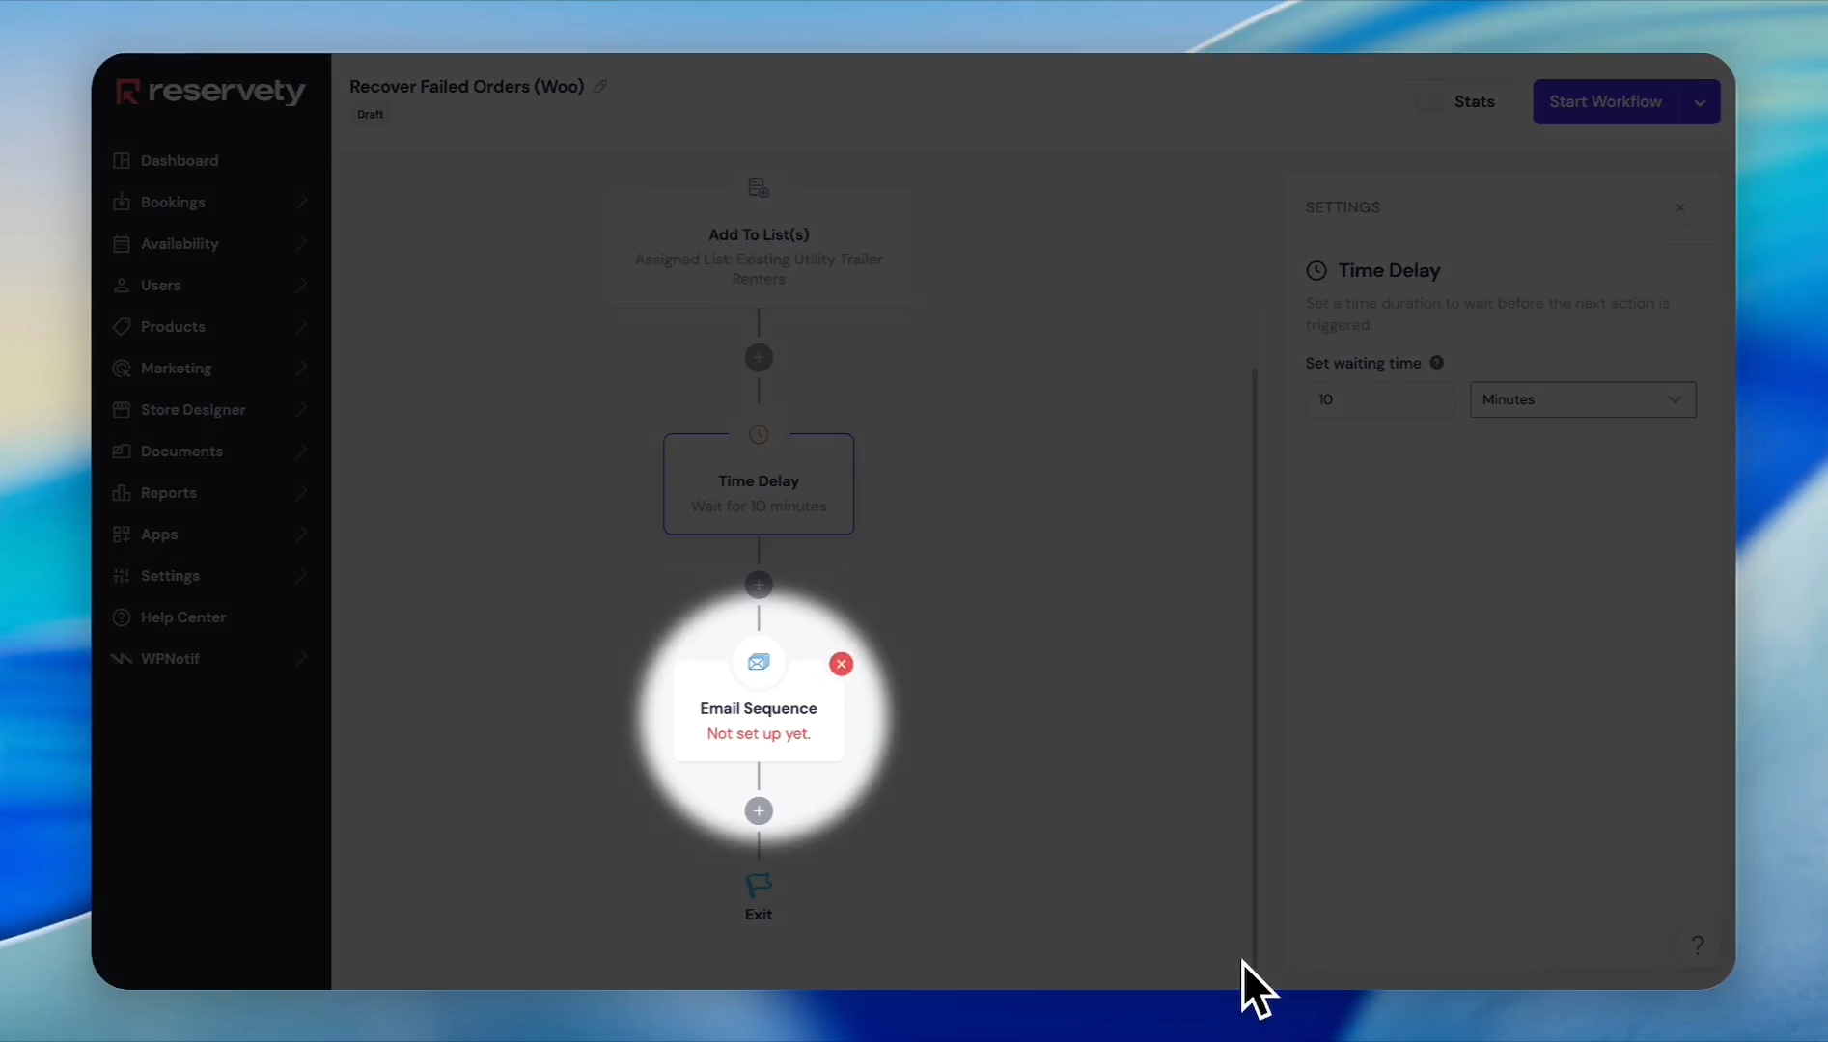Image resolution: width=1828 pixels, height=1042 pixels.
Task: Expand the Reports chevron arrow
Action: click(x=301, y=492)
